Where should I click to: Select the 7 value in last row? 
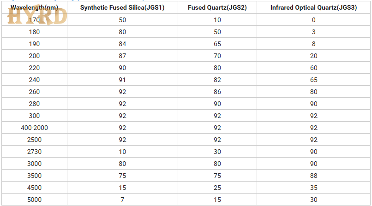tap(122, 200)
